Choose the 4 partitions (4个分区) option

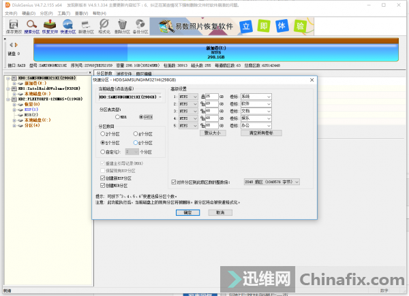142,134
